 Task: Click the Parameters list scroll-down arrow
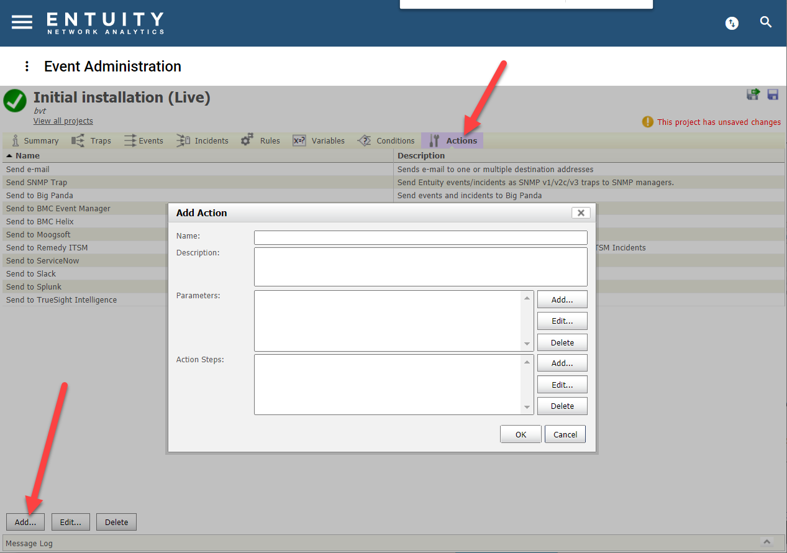pyautogui.click(x=528, y=344)
